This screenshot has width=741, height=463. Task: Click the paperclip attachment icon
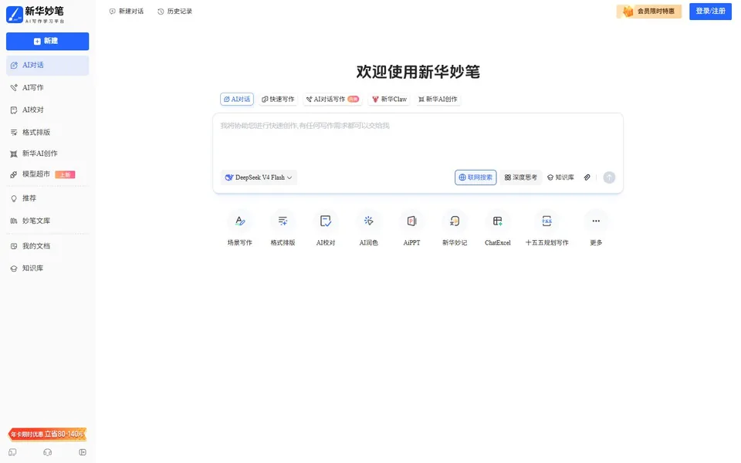pyautogui.click(x=587, y=177)
